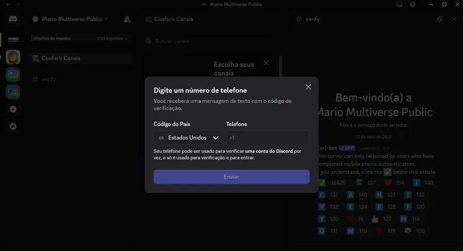Open the red-haired avatar server
The image size is (463, 251).
pos(13,57)
